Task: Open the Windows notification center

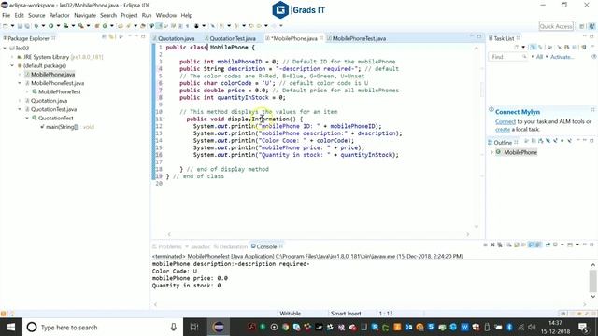Action: [x=582, y=327]
